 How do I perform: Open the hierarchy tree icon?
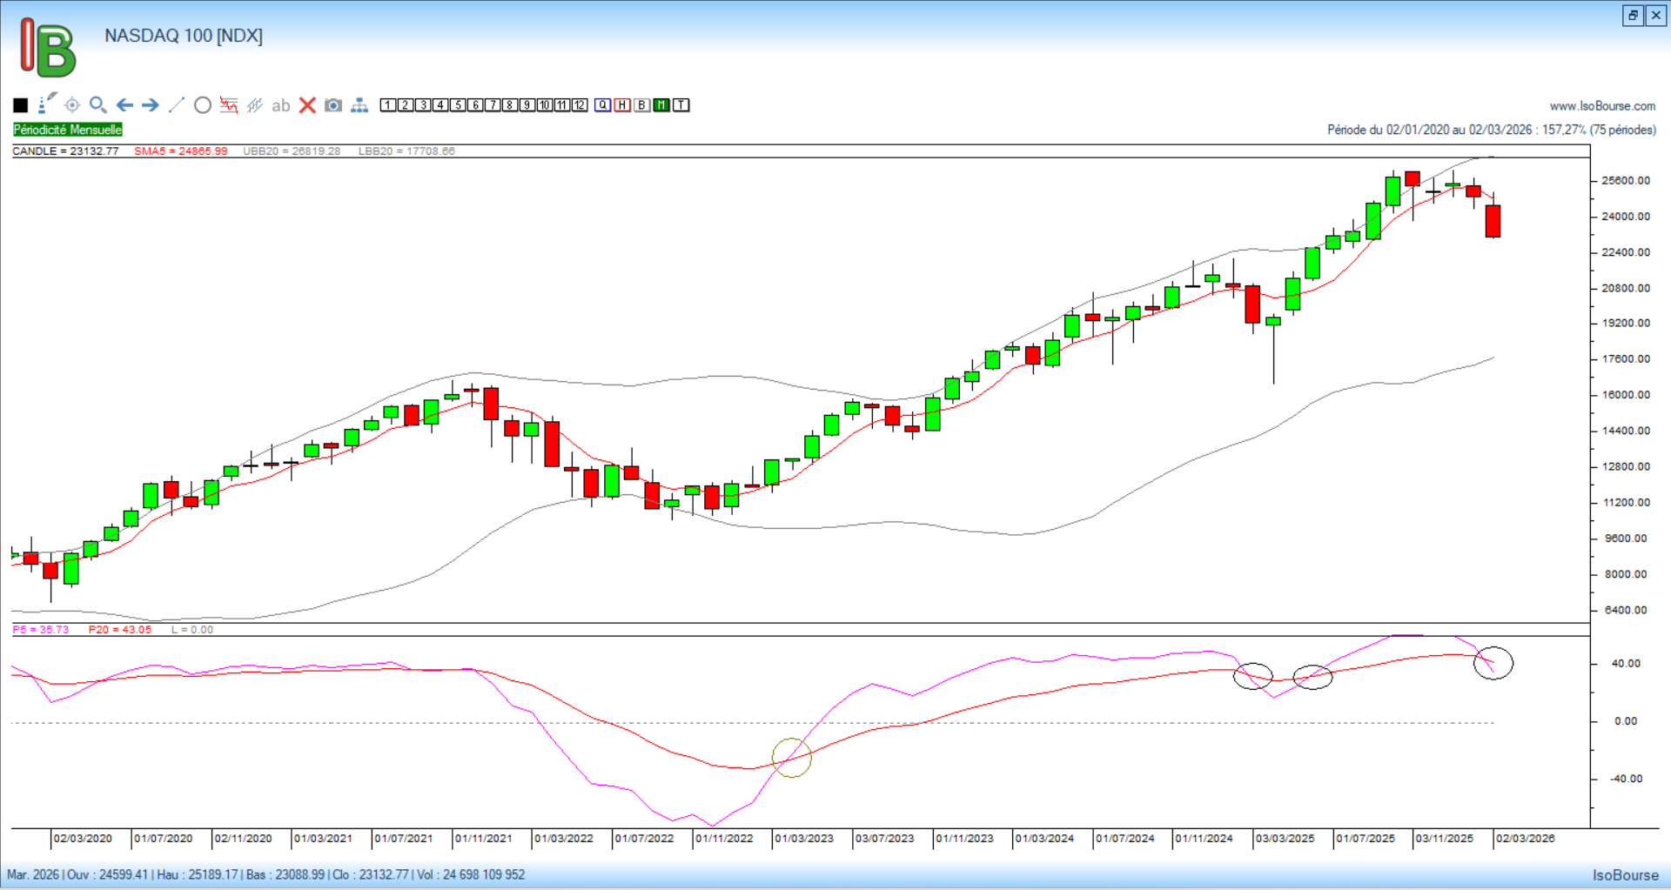pos(359,105)
